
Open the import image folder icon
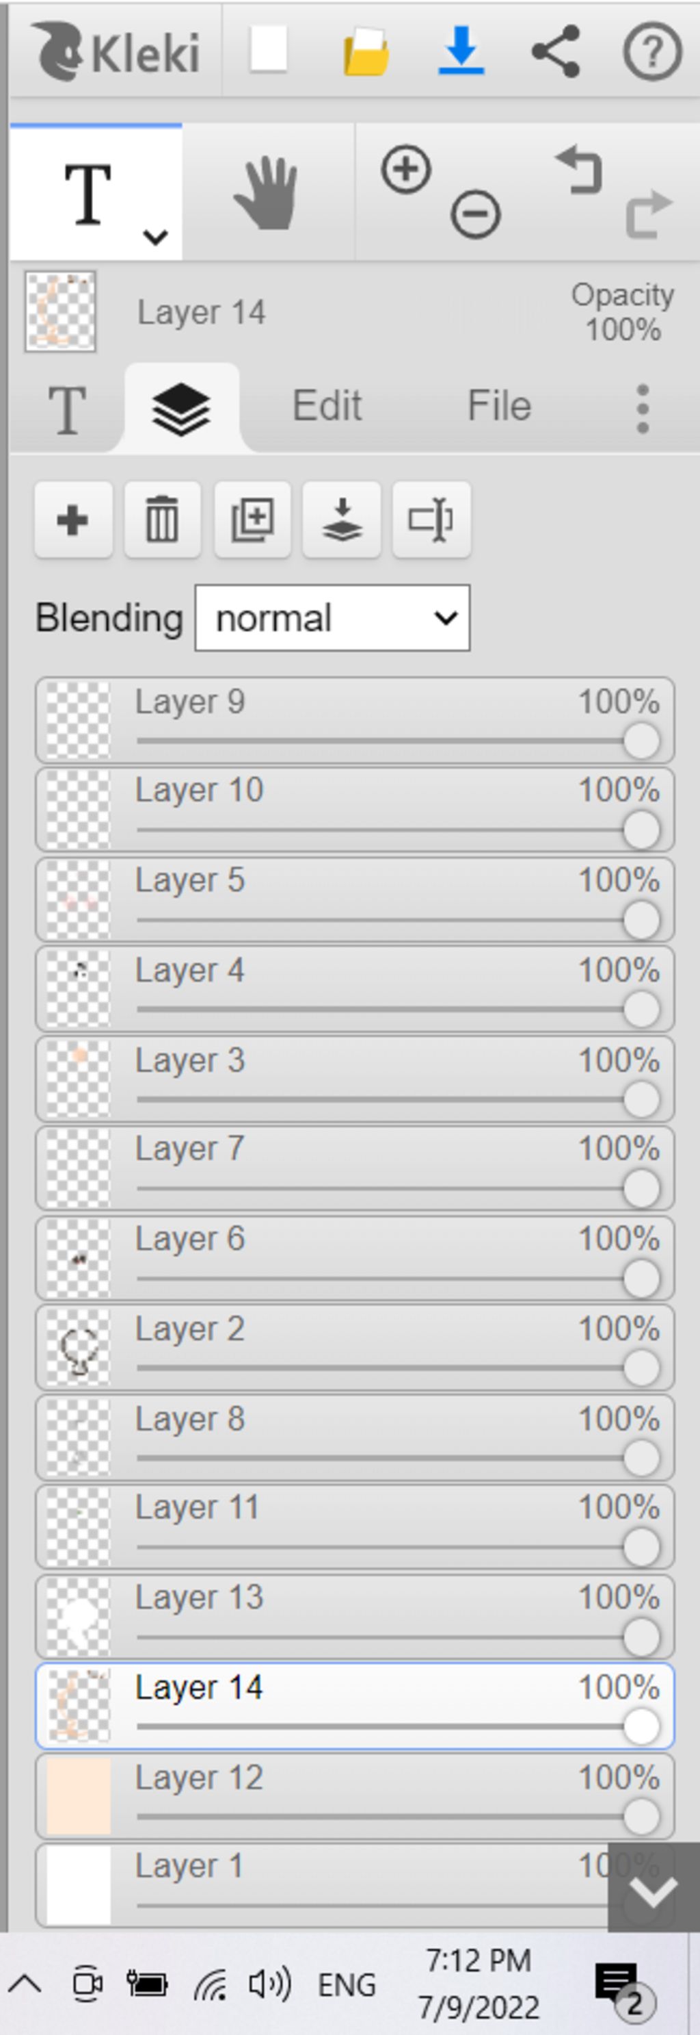tap(366, 52)
